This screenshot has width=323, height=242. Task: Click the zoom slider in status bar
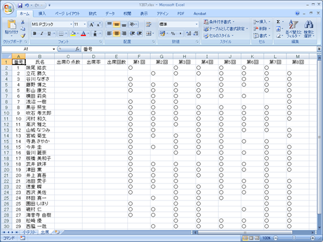[294, 238]
